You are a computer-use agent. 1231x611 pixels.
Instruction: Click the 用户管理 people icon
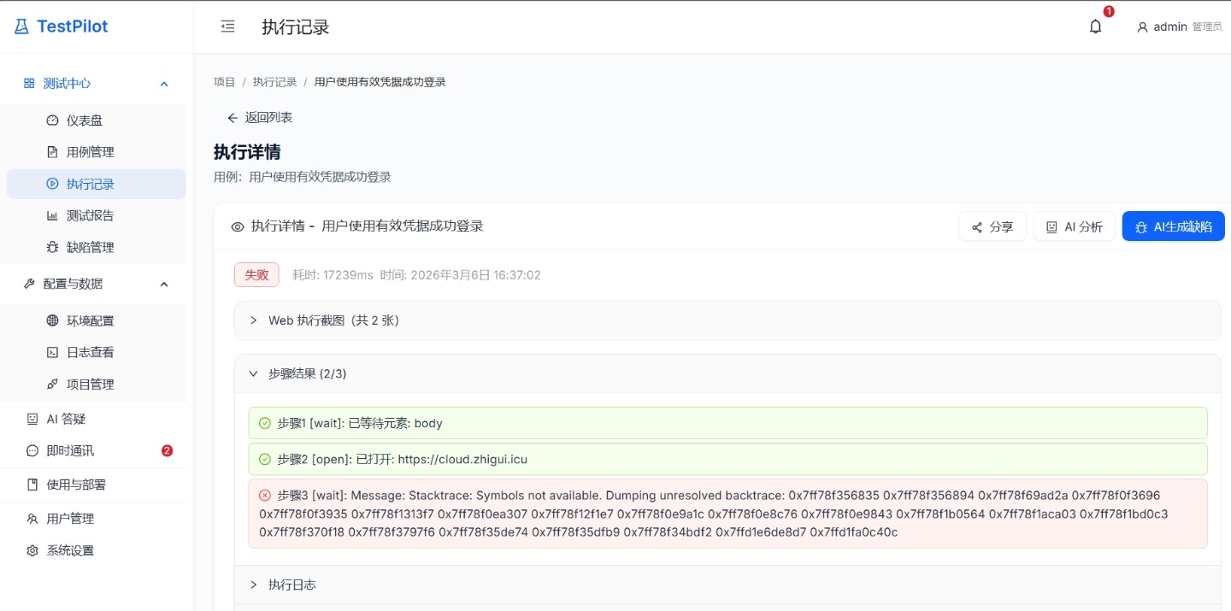point(32,519)
